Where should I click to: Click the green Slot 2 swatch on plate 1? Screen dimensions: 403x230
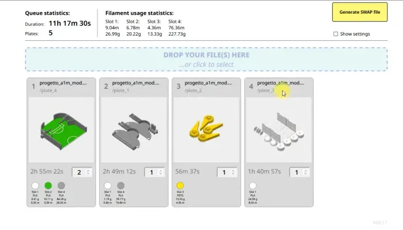click(48, 185)
